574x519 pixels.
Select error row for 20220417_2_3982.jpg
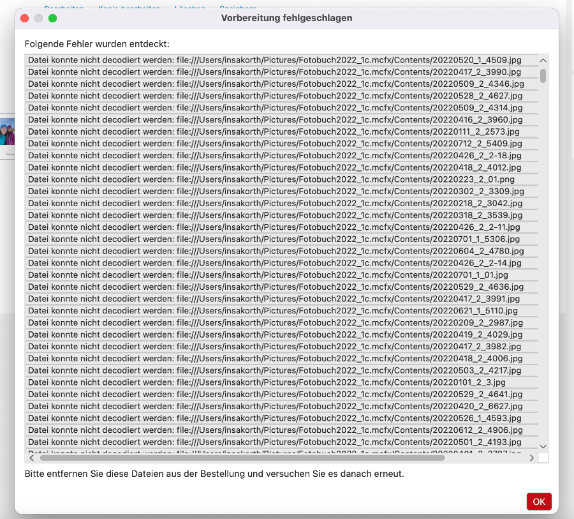(282, 347)
